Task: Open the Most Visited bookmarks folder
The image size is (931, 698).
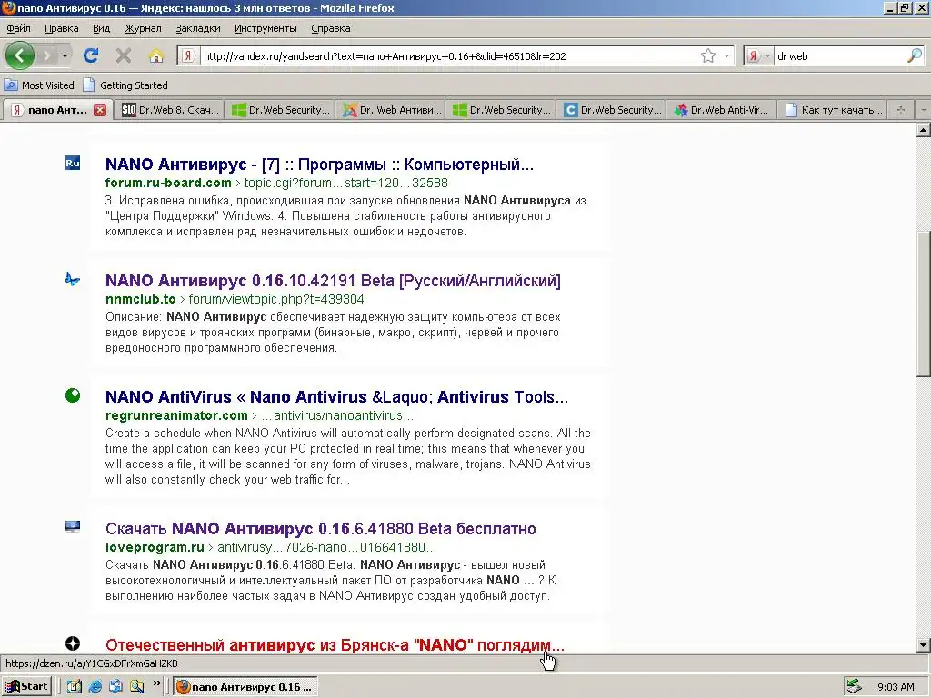Action: (39, 85)
